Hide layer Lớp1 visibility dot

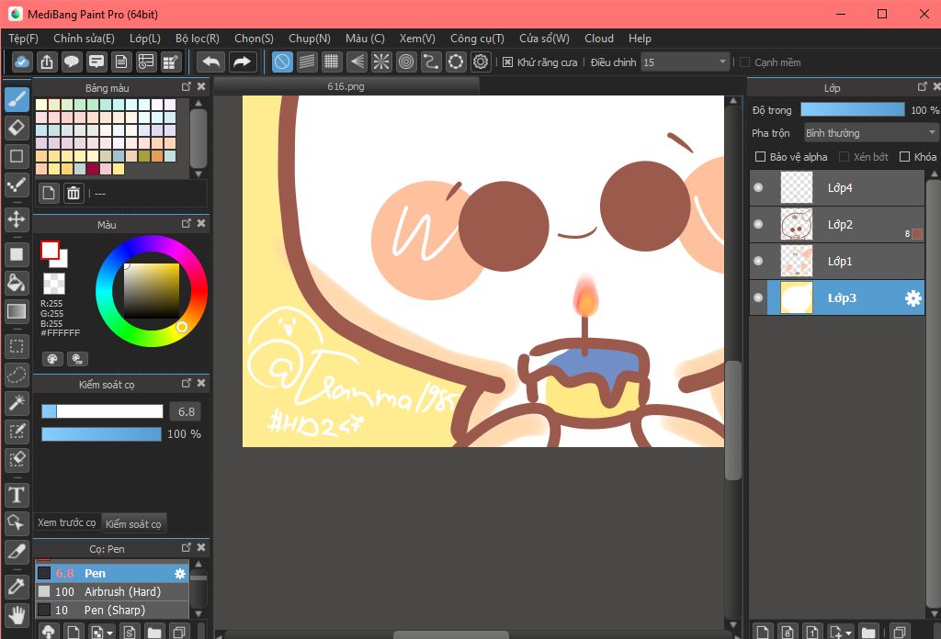tap(758, 261)
